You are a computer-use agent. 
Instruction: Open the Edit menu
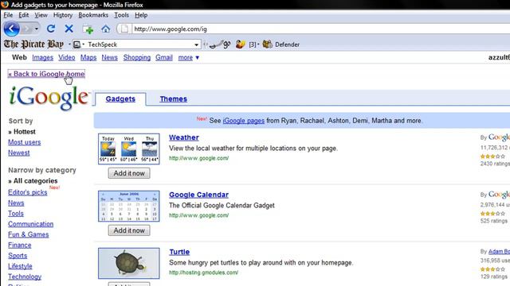pyautogui.click(x=23, y=15)
